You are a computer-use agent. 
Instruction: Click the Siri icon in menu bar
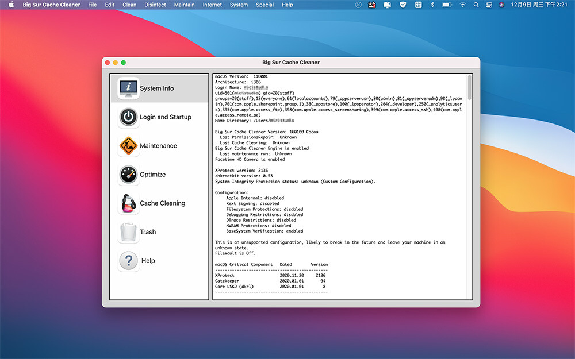(x=501, y=5)
